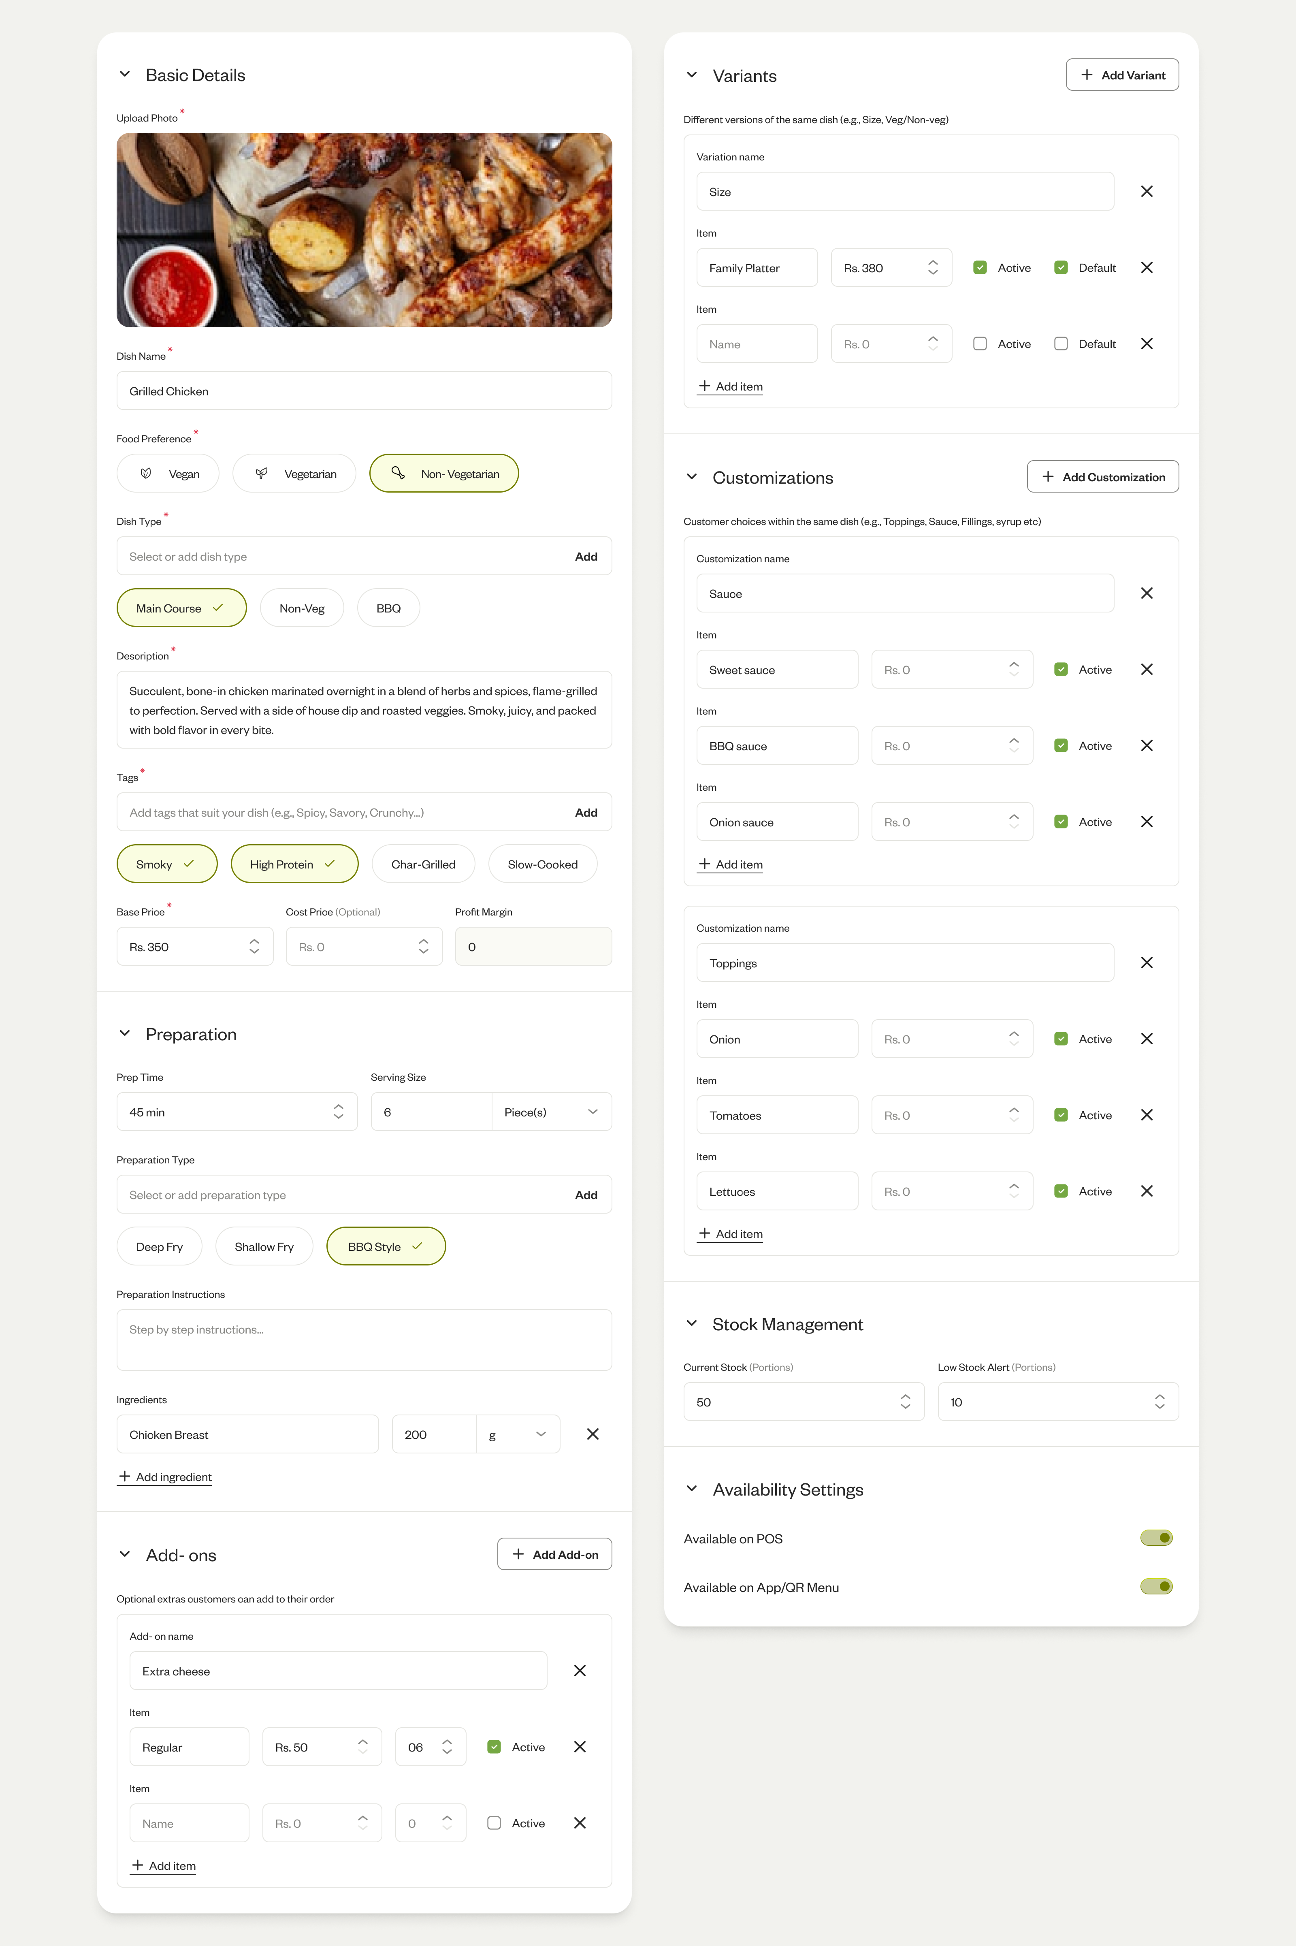Choose the Vegetarian sprout option
This screenshot has width=1296, height=1946.
click(294, 474)
